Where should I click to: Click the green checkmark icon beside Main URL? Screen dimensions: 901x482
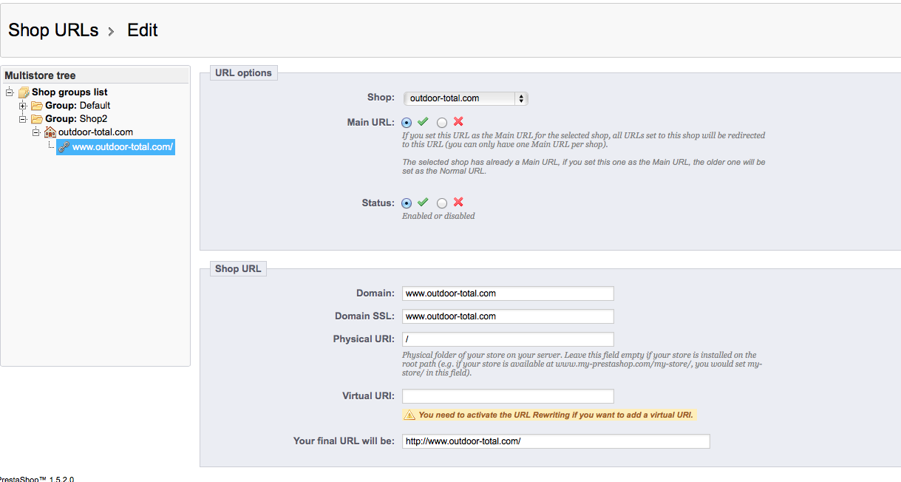tap(423, 122)
